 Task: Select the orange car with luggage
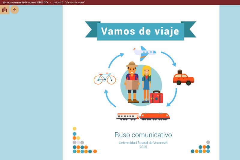coord(183,78)
